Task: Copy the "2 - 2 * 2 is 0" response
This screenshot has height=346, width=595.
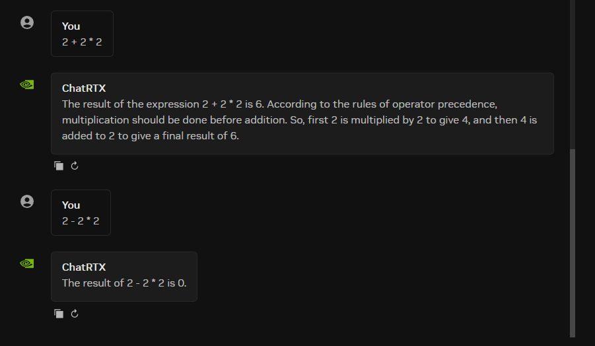Action: pos(59,314)
